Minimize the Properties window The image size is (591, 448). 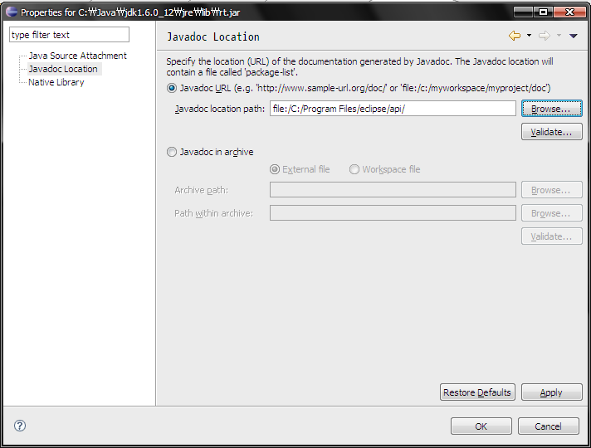click(x=523, y=12)
